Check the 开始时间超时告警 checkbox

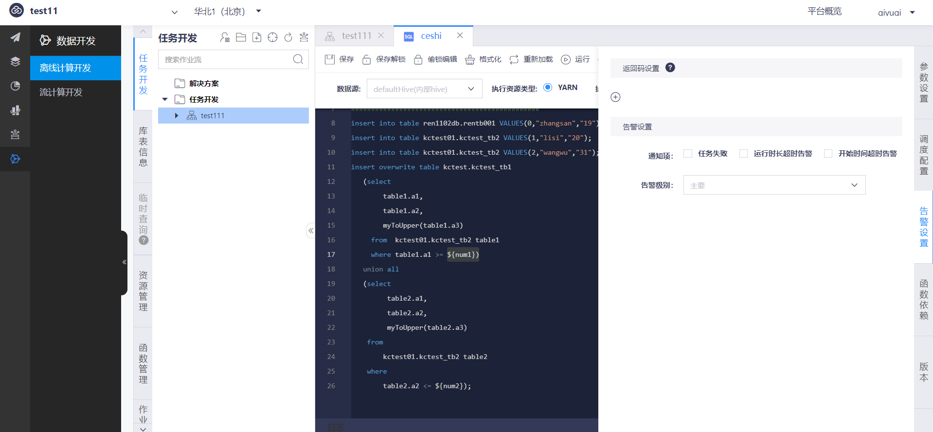828,154
